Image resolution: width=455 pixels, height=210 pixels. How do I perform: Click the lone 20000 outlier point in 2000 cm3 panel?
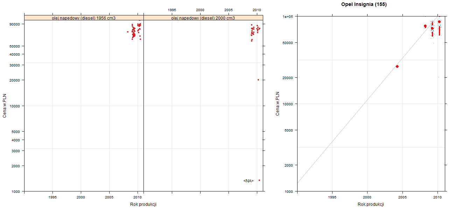click(x=258, y=80)
